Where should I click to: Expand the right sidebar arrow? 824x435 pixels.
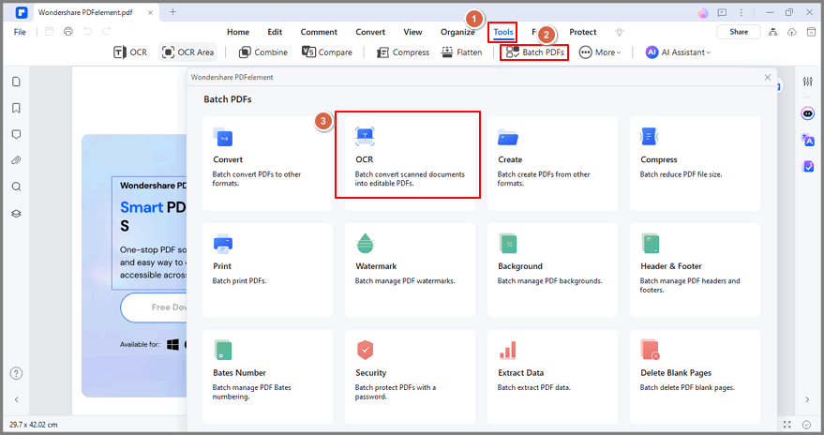807,399
